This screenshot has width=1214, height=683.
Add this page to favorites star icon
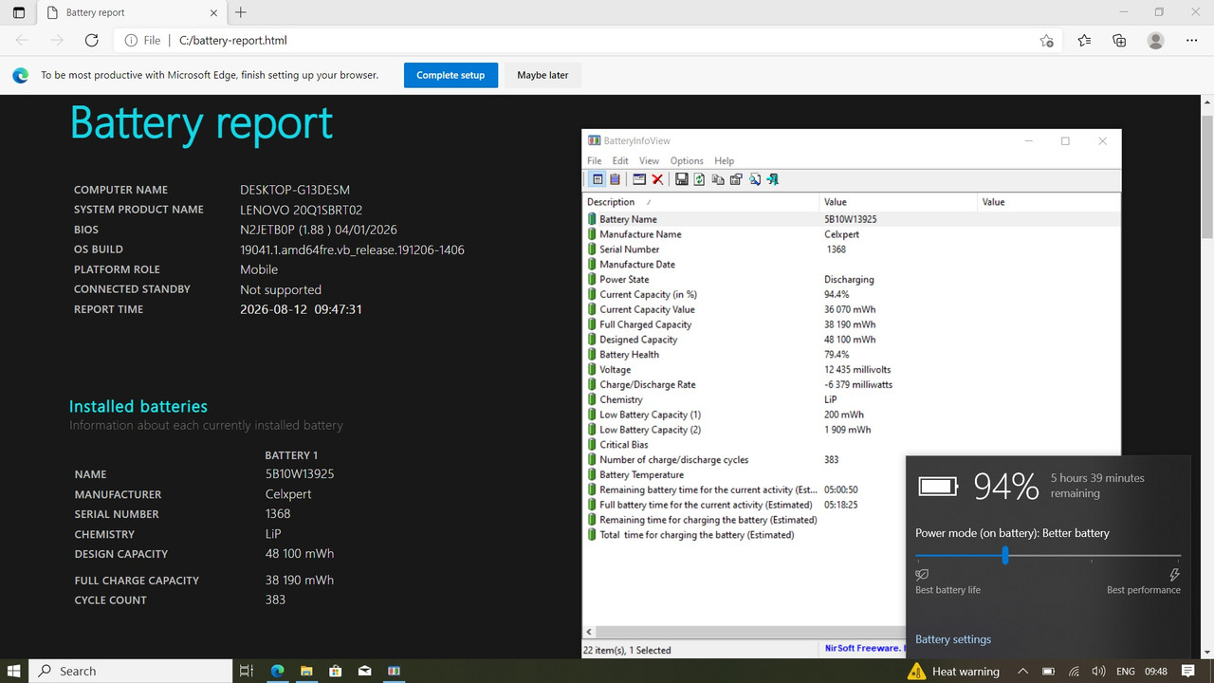pos(1046,41)
